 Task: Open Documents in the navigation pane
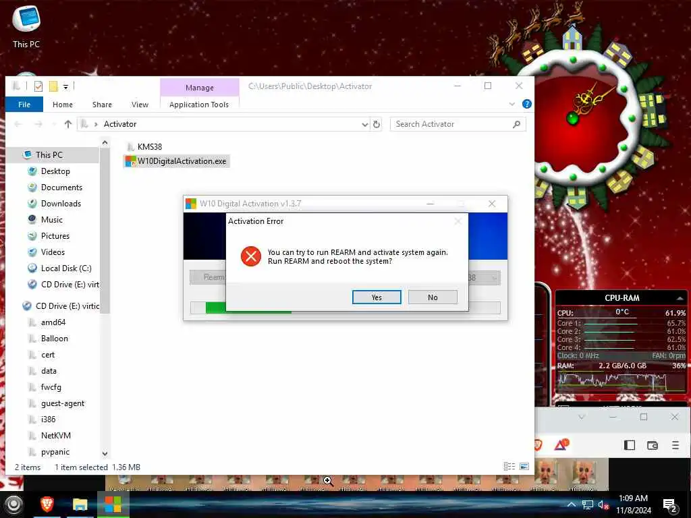click(x=61, y=188)
